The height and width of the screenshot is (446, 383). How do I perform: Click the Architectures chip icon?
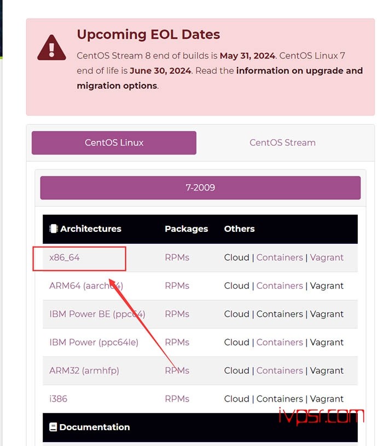coord(54,228)
